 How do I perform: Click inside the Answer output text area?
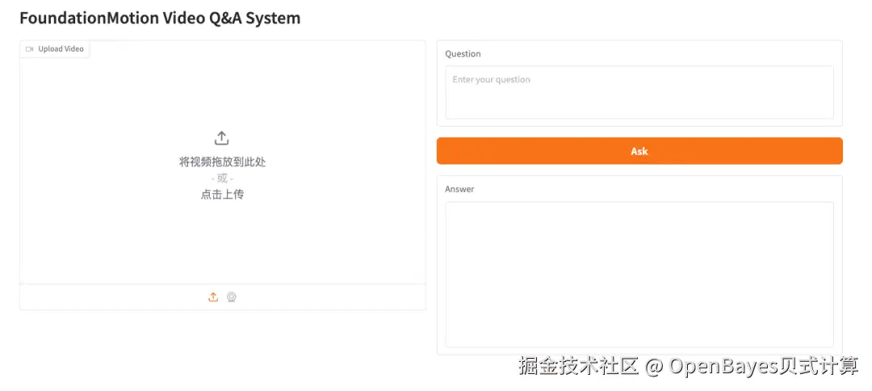click(x=639, y=274)
